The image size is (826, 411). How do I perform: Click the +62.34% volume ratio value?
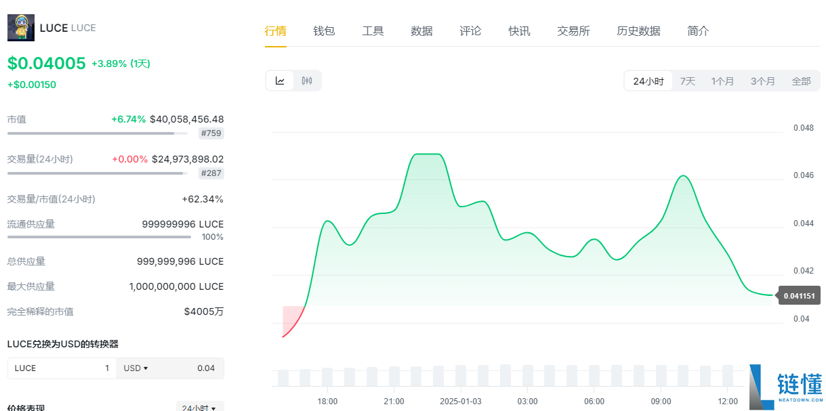203,199
